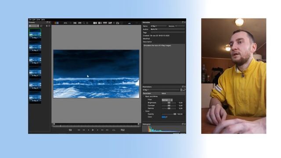Click the timeline scrub bar

pyautogui.click(x=96, y=126)
